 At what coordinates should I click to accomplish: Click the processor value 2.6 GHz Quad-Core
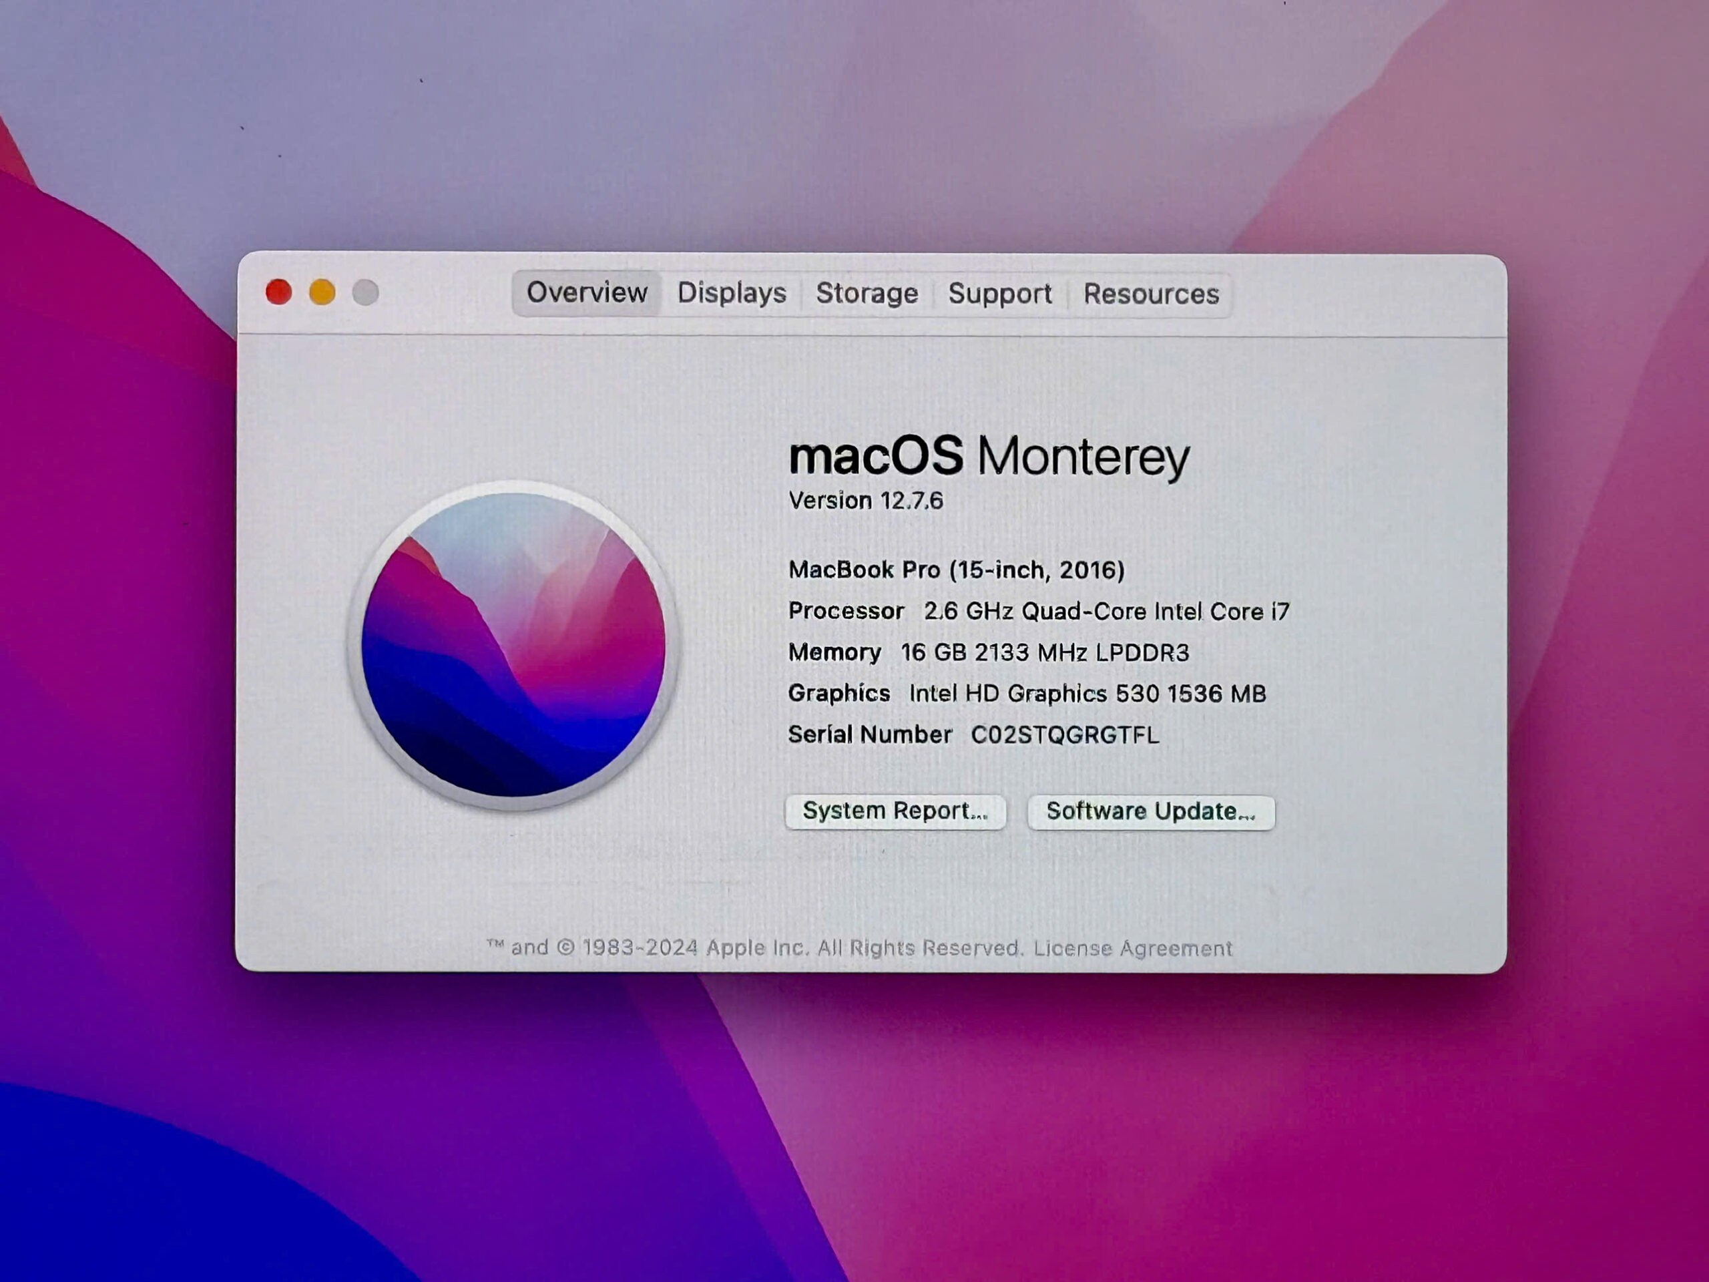tap(1035, 611)
